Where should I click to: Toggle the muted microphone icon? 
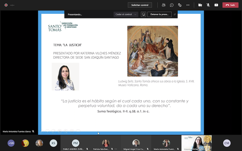pyautogui.click(x=208, y=5)
